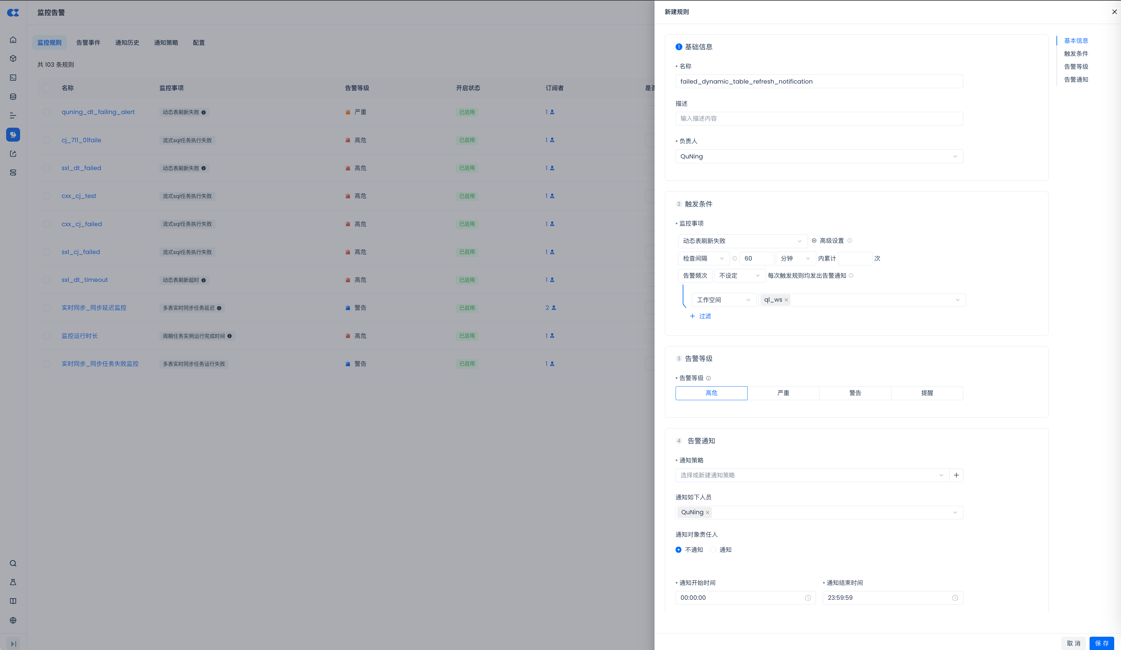Select the 不通知 radio option

coord(678,550)
